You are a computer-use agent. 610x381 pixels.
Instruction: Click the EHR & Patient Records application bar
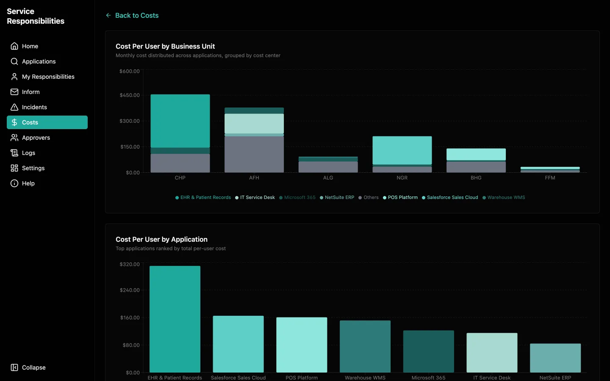(175, 319)
